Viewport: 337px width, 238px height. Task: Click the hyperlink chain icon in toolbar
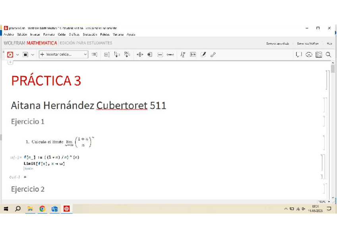click(213, 54)
